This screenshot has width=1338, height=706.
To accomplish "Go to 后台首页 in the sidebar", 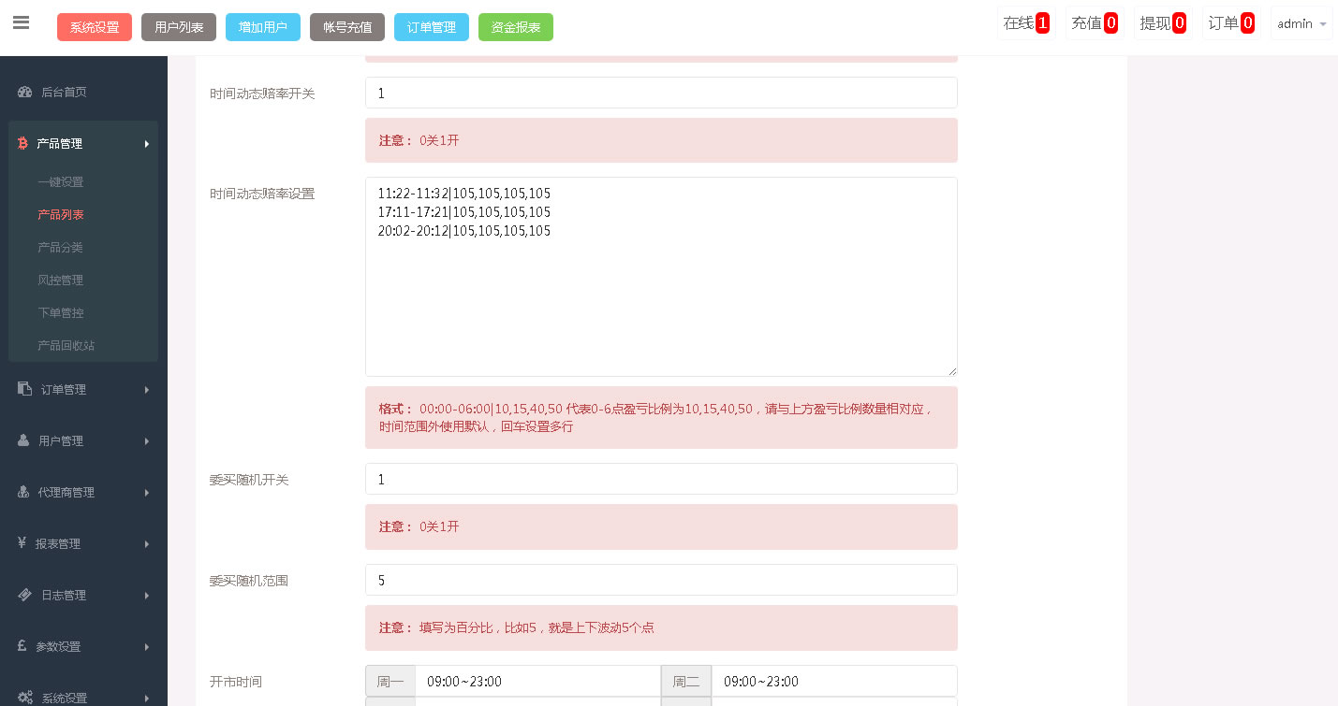I will (x=64, y=93).
